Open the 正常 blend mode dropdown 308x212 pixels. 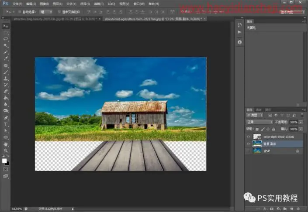pyautogui.click(x=260, y=122)
